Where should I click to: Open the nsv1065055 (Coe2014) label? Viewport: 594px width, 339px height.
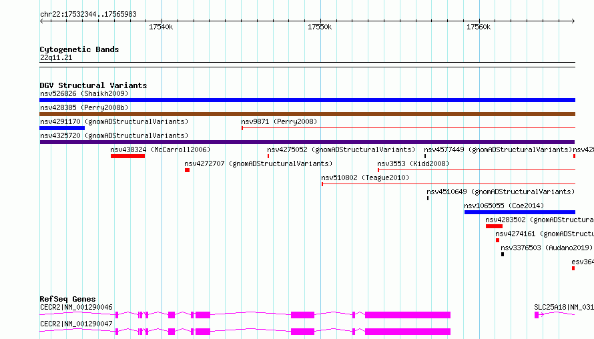click(504, 206)
